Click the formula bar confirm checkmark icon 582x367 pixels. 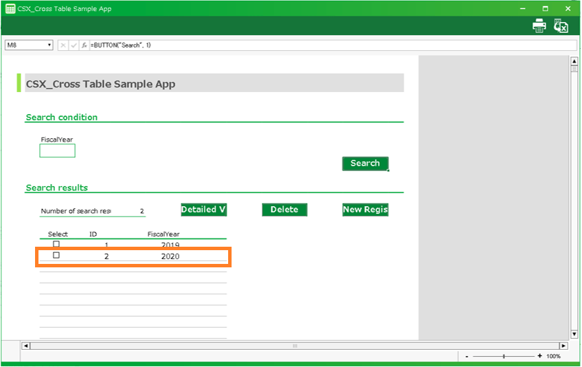pos(74,45)
